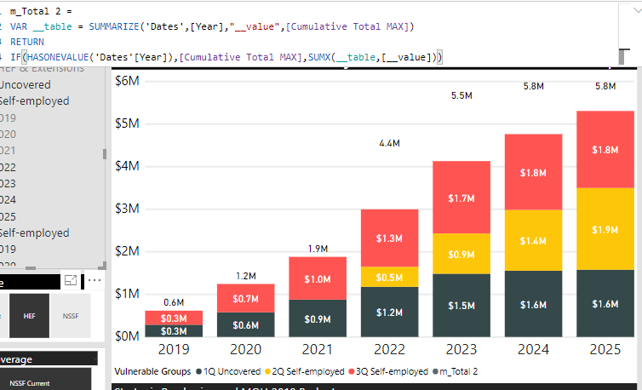Select the 2023 dark $1.5M bar segment
The width and height of the screenshot is (642, 390).
461,306
